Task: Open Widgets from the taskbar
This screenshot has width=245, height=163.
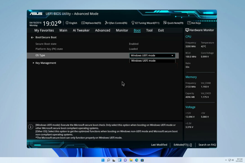Action: [120, 160]
